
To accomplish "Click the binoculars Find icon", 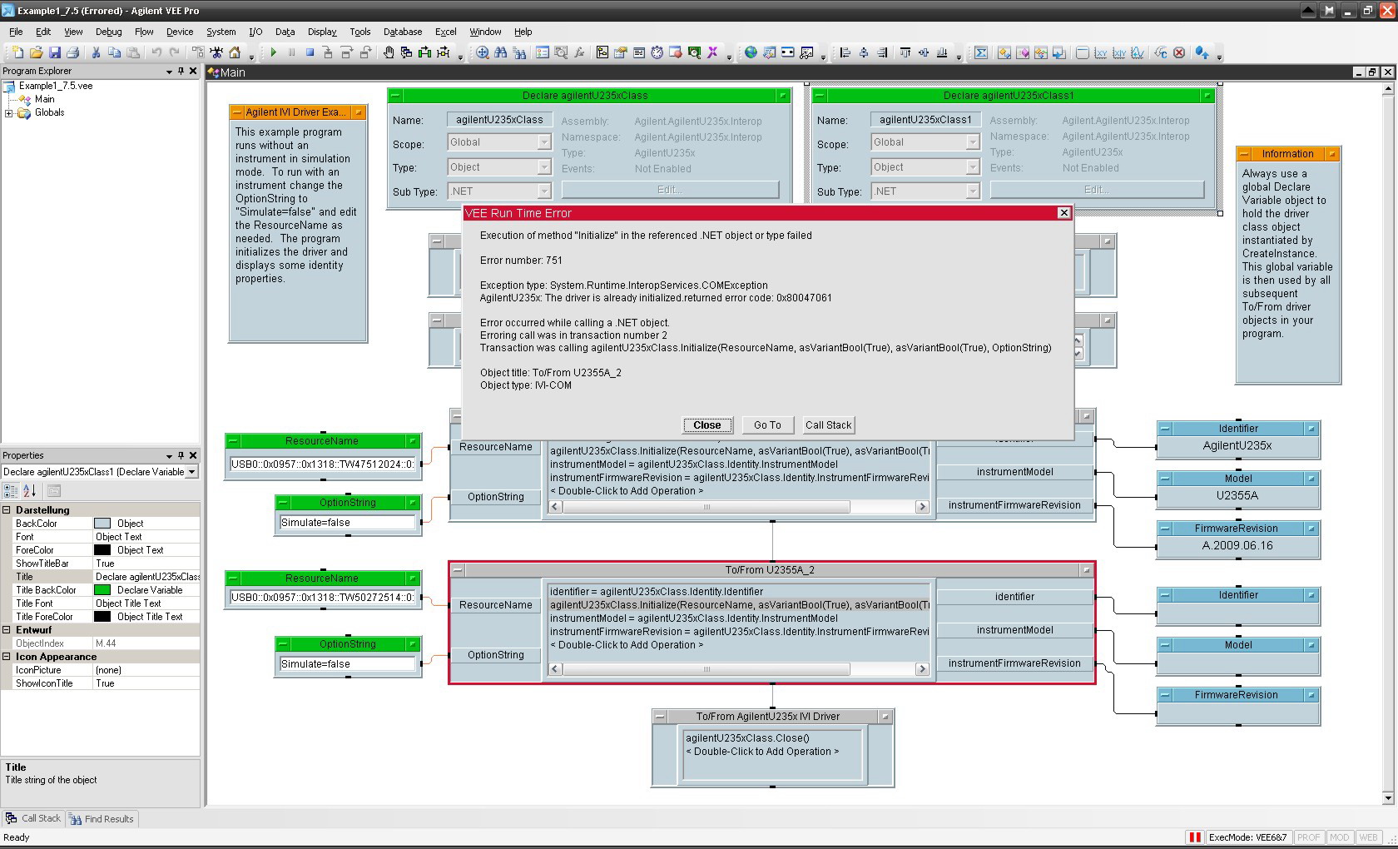I will pyautogui.click(x=500, y=52).
